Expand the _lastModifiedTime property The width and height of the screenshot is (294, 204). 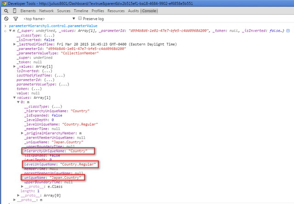pyautogui.click(x=15, y=44)
